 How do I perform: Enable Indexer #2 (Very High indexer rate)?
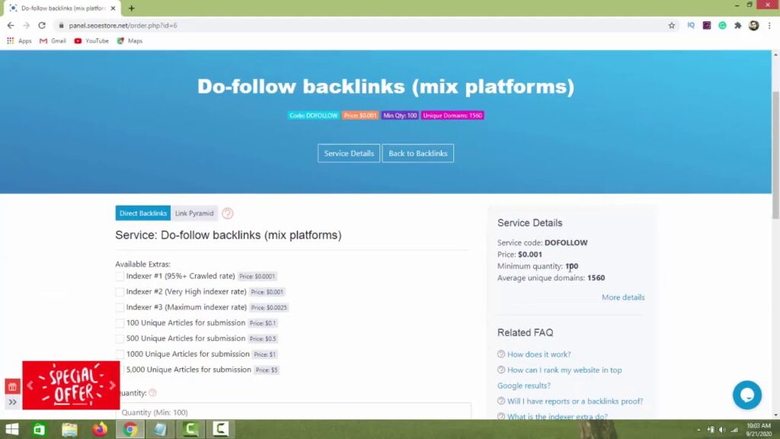pos(120,292)
